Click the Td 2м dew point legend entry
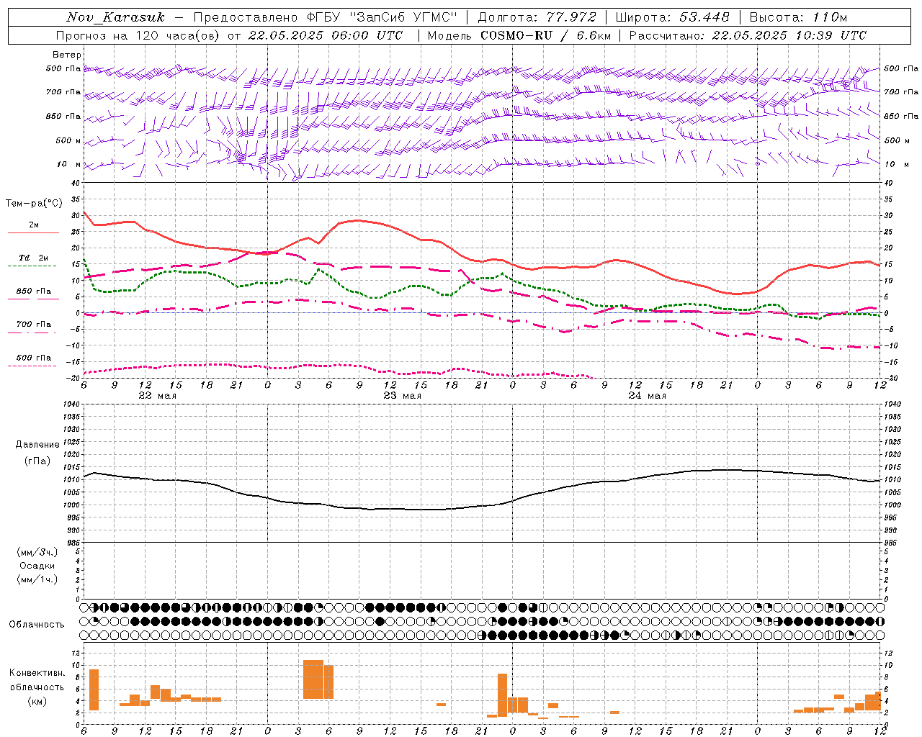The width and height of the screenshot is (922, 737). (34, 258)
